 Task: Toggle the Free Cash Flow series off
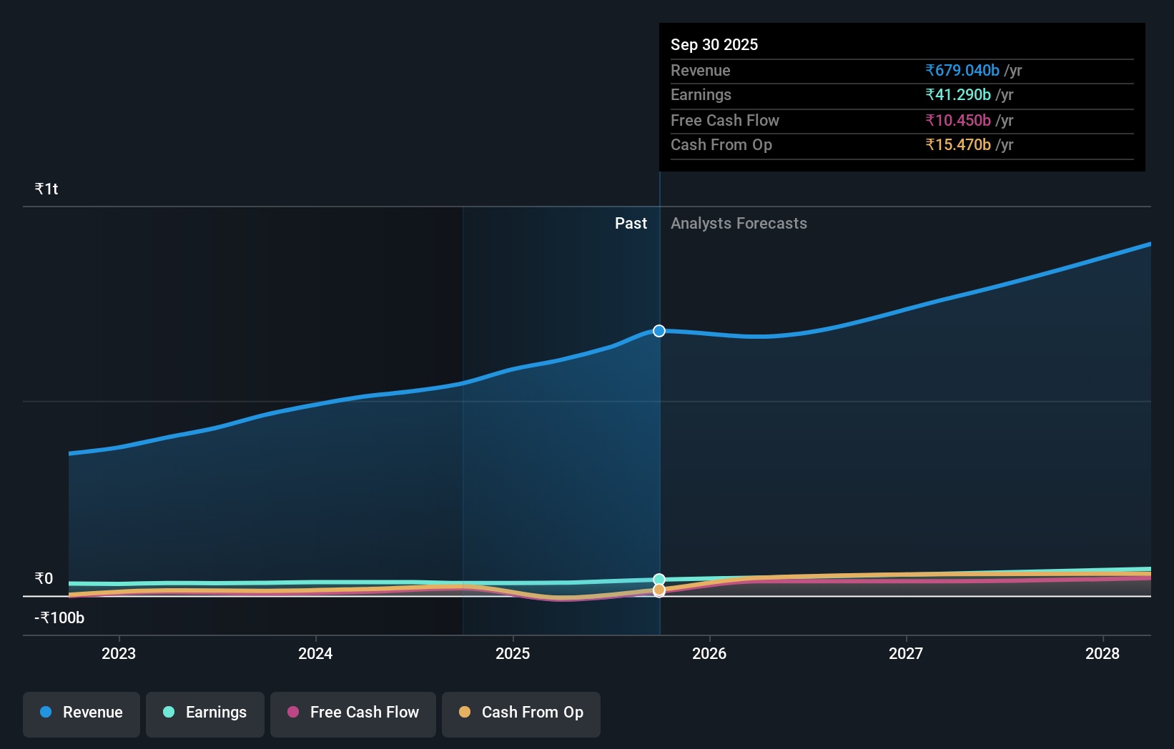(352, 713)
